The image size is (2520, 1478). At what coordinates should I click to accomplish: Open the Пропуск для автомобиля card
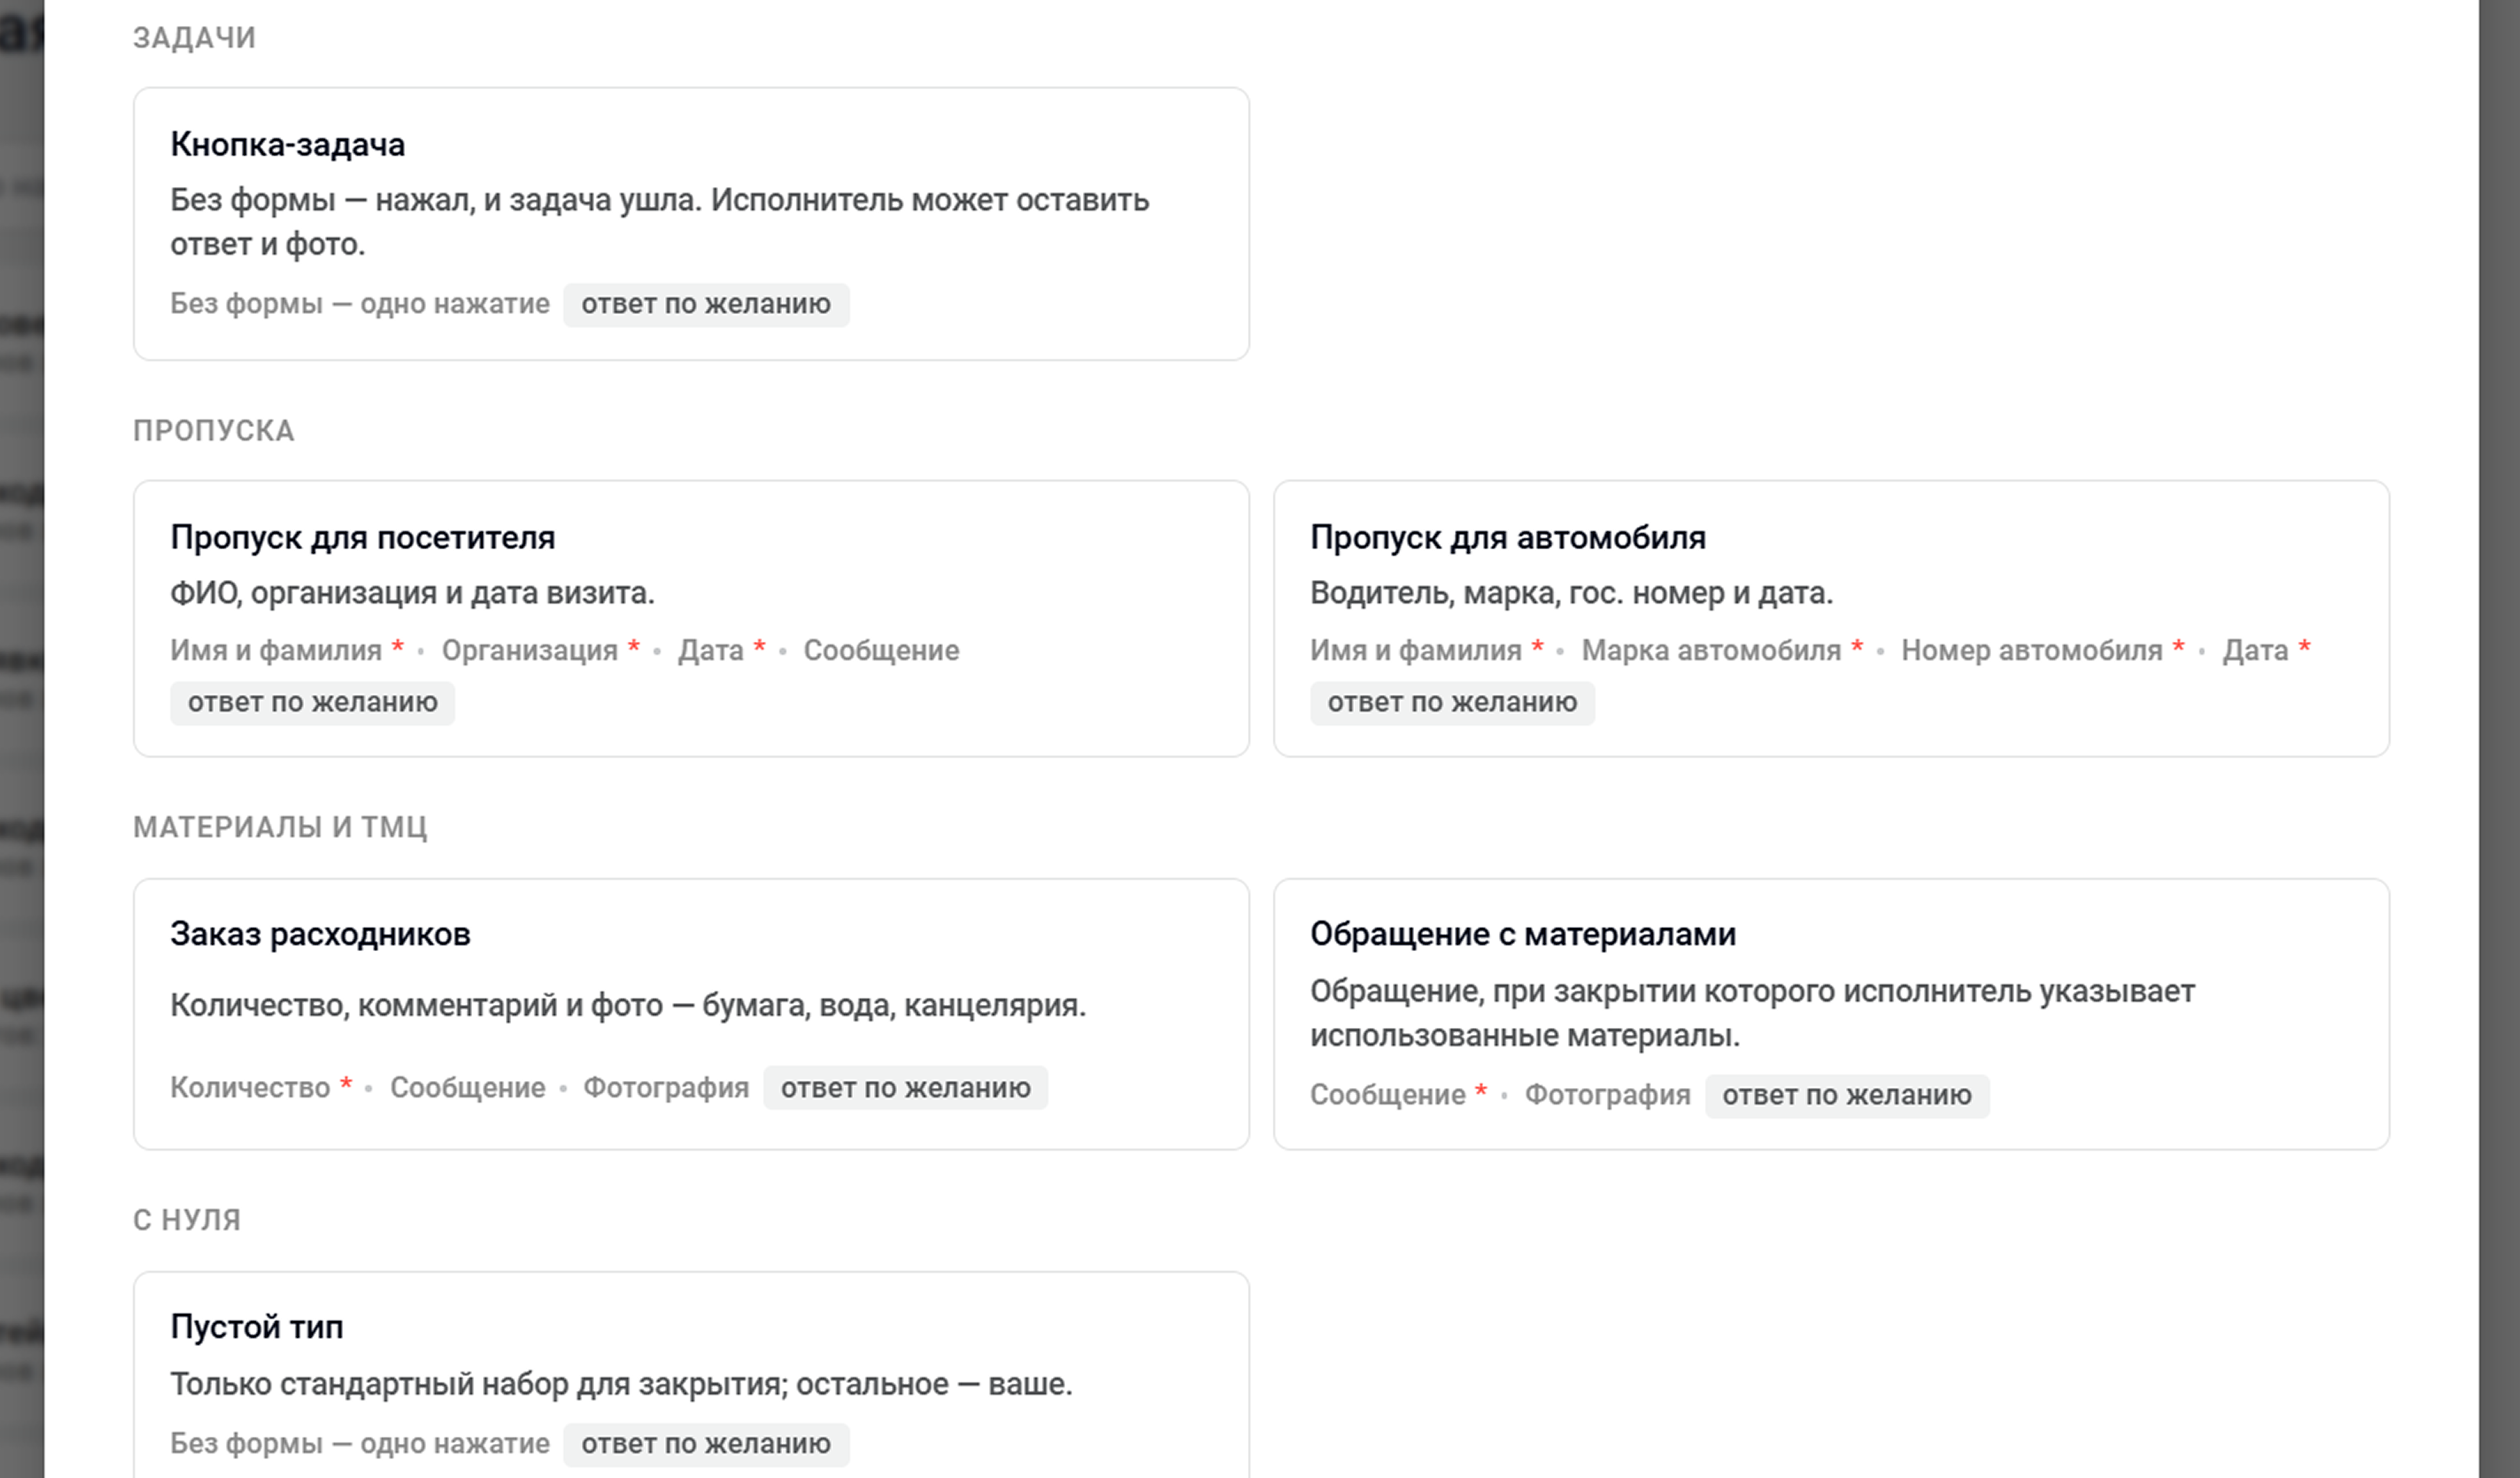(1831, 618)
